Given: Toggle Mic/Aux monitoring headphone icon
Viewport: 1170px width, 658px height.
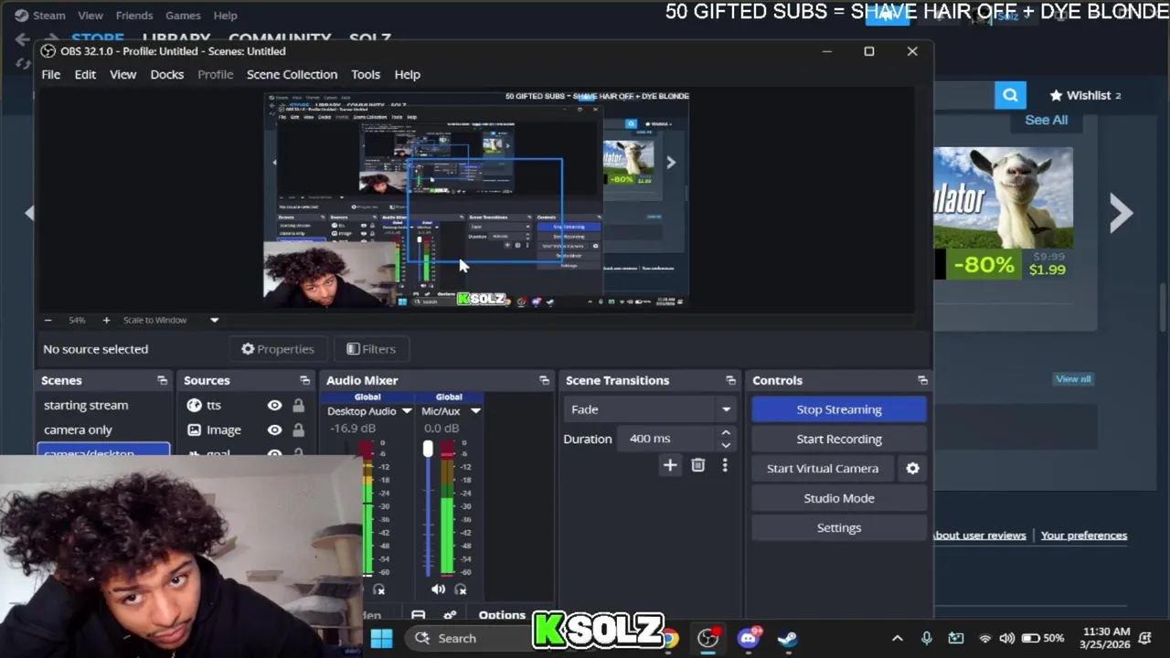Looking at the screenshot, I should point(461,589).
